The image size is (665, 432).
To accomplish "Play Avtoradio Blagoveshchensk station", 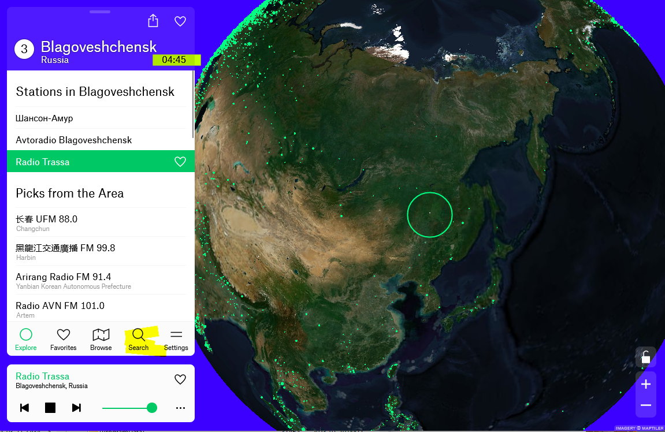I will click(101, 140).
